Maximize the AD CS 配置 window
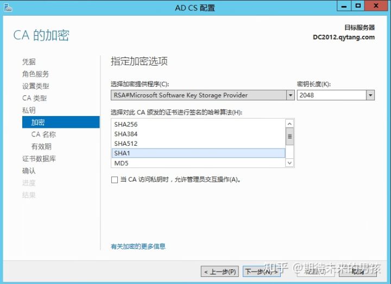Viewport: 391px width, 284px height. tap(358, 6)
